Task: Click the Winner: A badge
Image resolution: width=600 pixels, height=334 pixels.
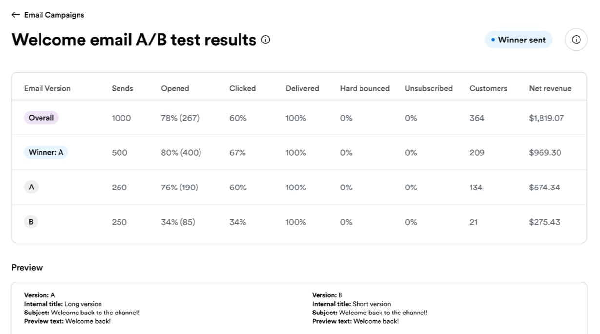Action: [46, 152]
